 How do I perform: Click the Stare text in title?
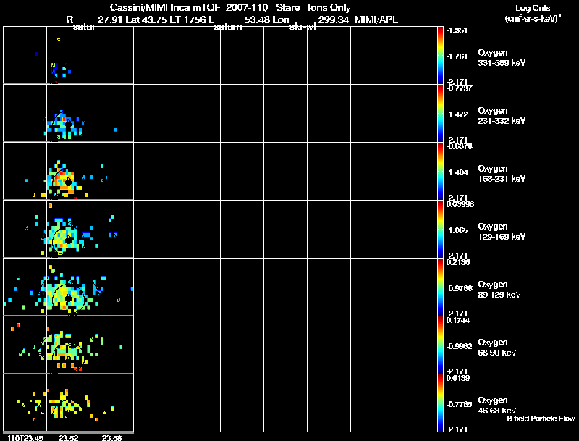coord(287,8)
